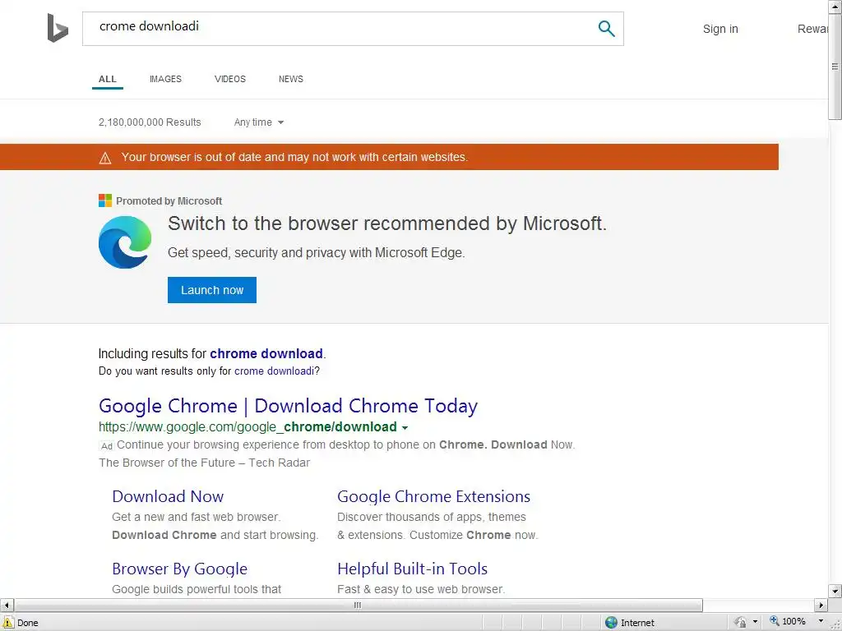Click the Sign in link
Image resolution: width=842 pixels, height=631 pixels.
pos(720,29)
